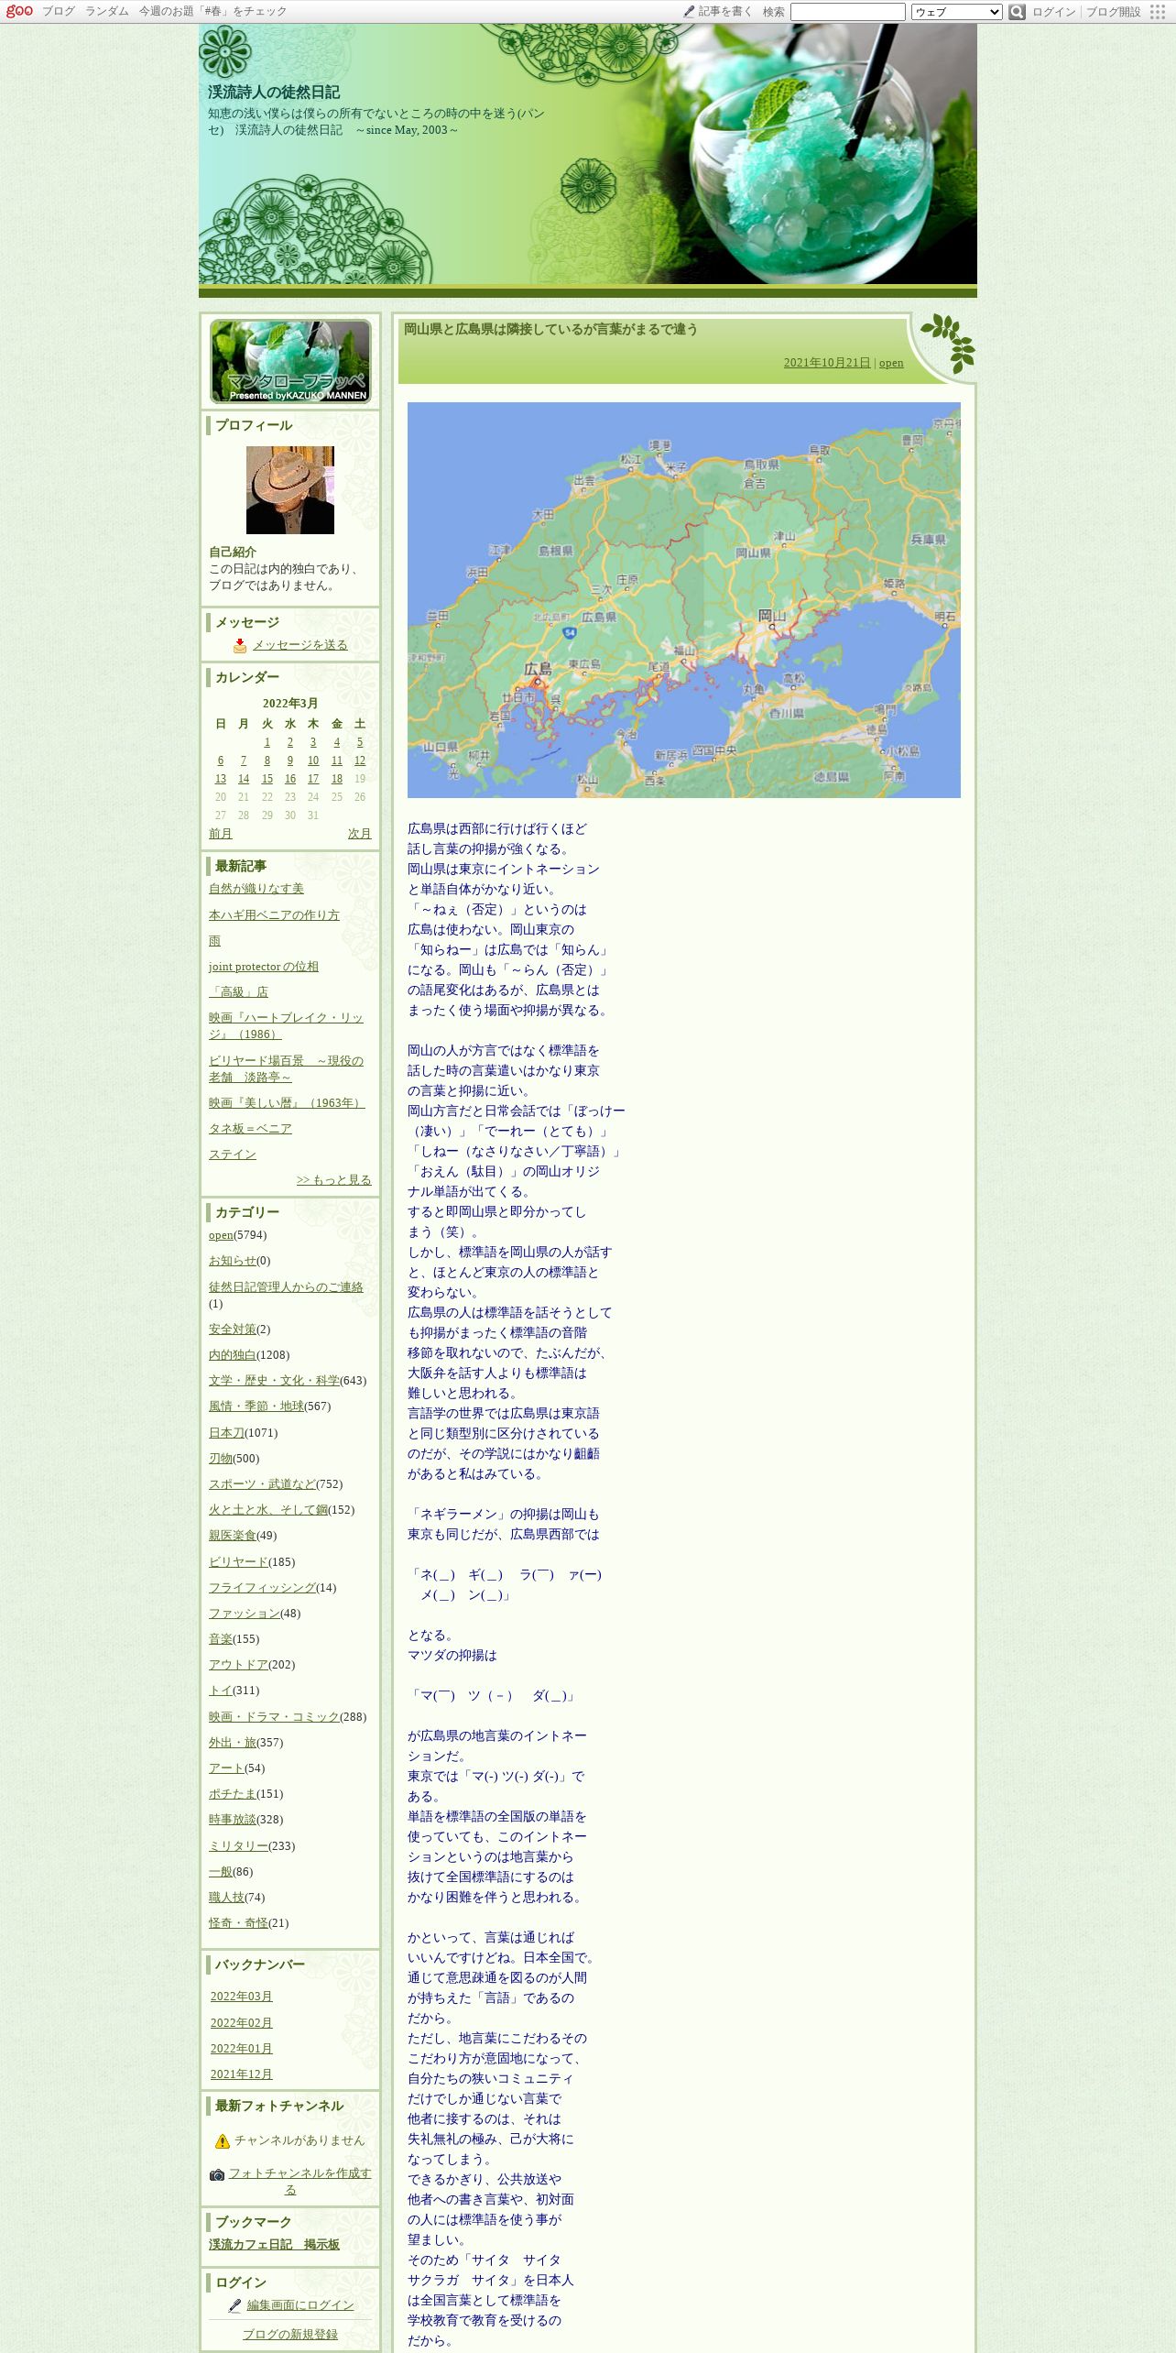
Task: Open the 映画・ドラマ・コミック category
Action: click(x=274, y=1717)
